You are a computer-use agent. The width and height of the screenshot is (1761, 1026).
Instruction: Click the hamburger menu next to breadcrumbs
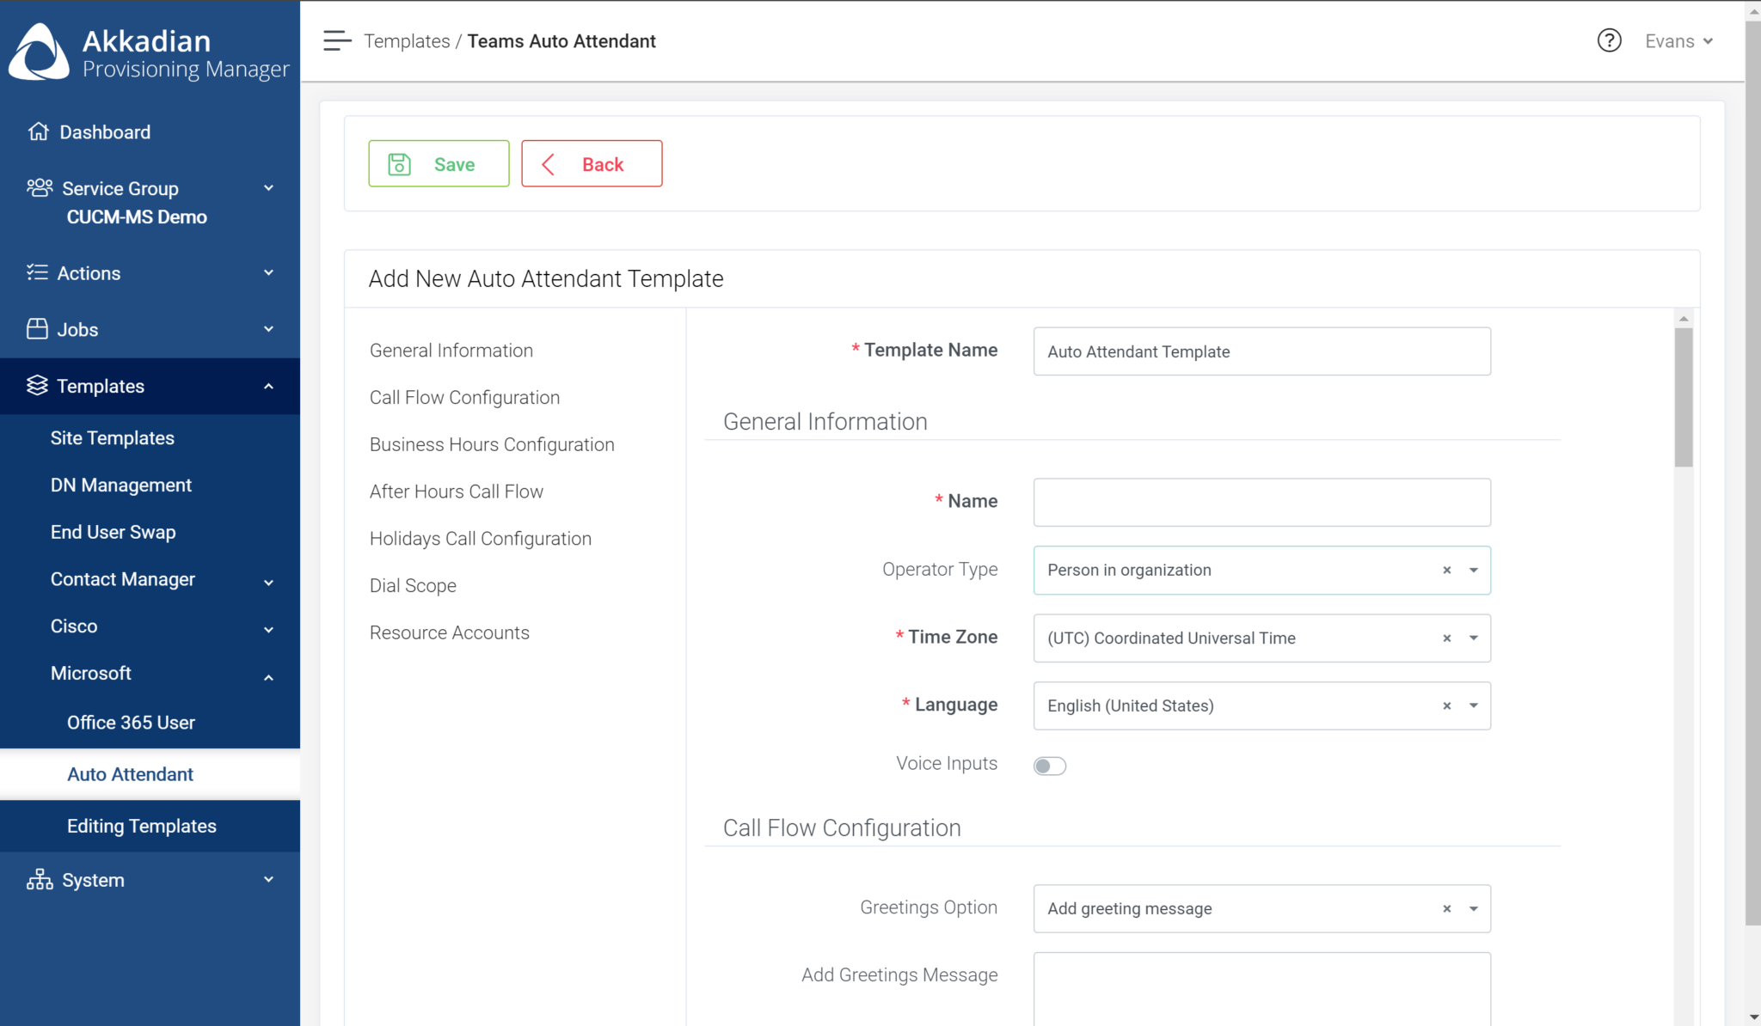click(x=337, y=40)
